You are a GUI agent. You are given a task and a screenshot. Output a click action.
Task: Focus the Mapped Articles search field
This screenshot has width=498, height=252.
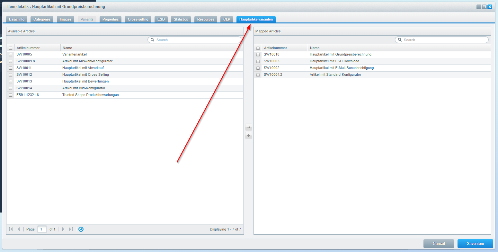click(442, 40)
